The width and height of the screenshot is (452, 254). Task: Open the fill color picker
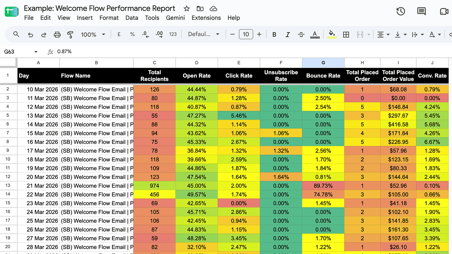(332, 34)
